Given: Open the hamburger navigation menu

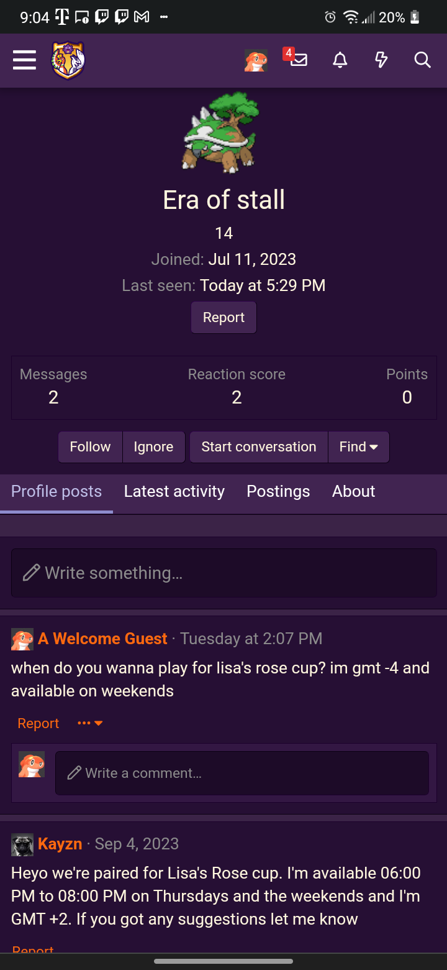Looking at the screenshot, I should (x=24, y=60).
